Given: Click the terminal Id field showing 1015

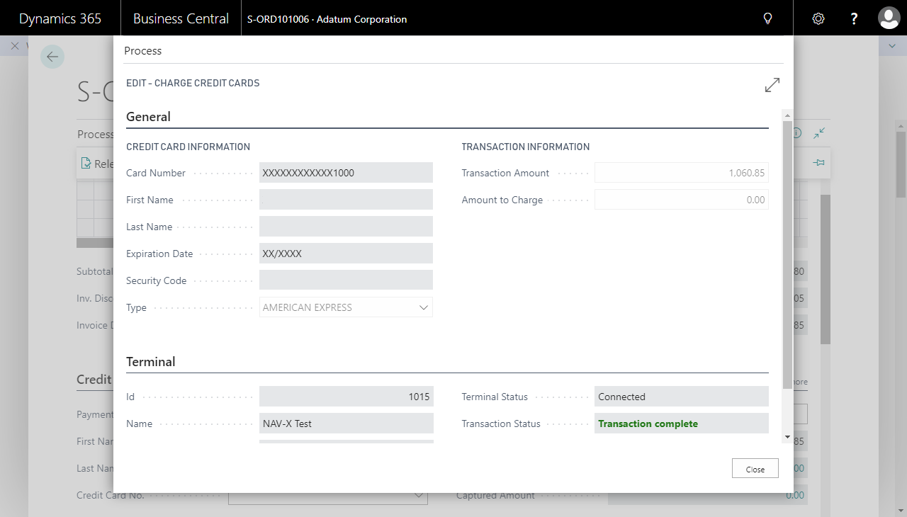Looking at the screenshot, I should [x=346, y=397].
